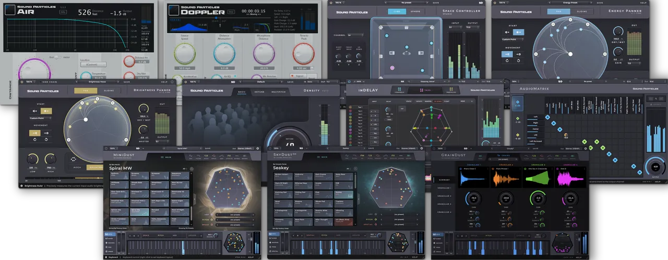Click the pink speaker marker in Space Controller
Screen dimensions: 668x260
[393, 67]
